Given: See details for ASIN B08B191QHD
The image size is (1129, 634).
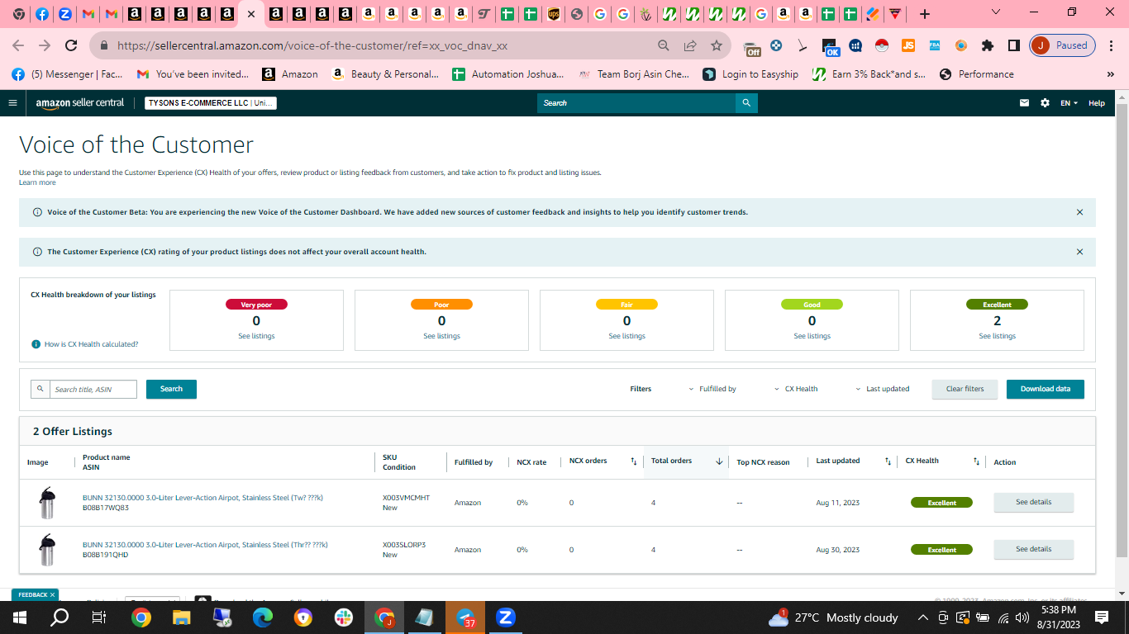Looking at the screenshot, I should tap(1033, 549).
